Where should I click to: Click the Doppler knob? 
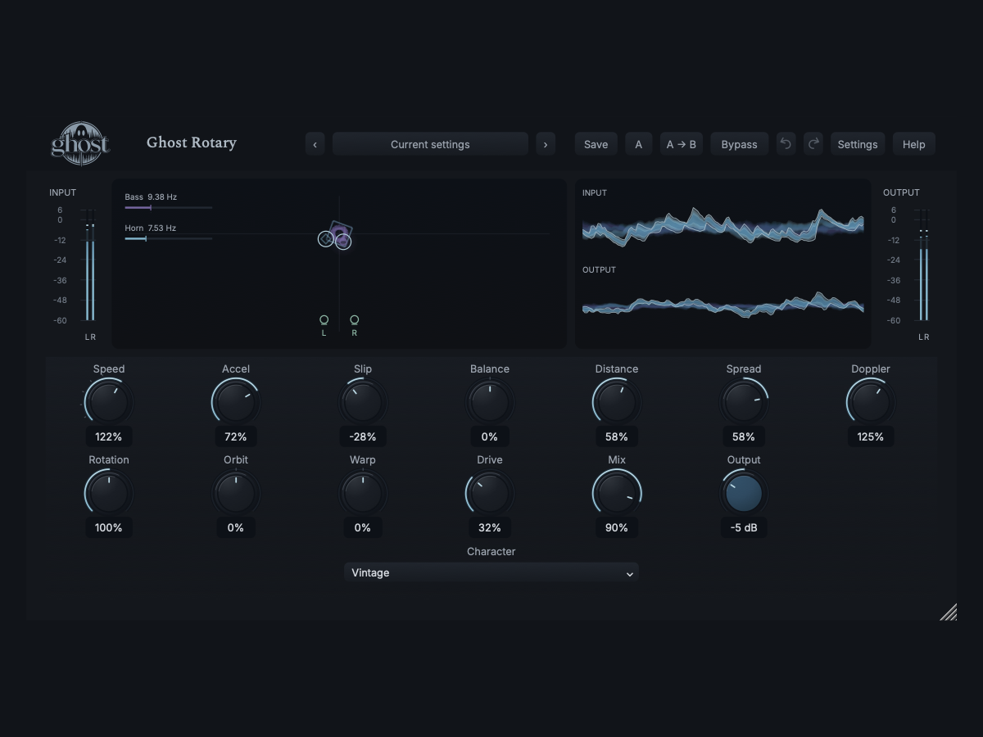coord(871,402)
